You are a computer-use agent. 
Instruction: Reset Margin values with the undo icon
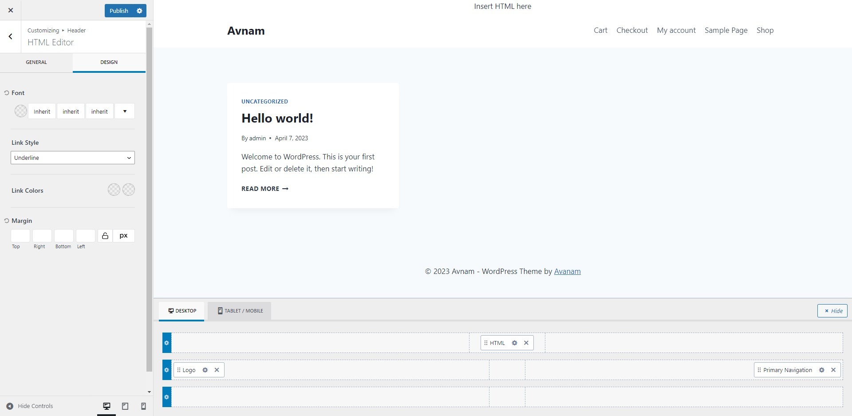pyautogui.click(x=7, y=221)
